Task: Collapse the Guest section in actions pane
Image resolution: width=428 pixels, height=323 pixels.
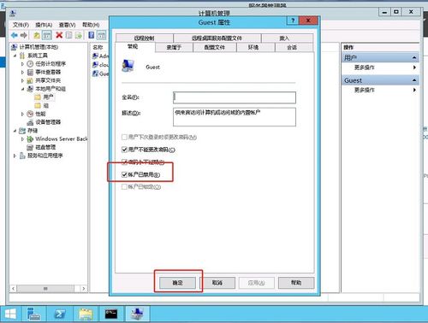Action: [414, 80]
